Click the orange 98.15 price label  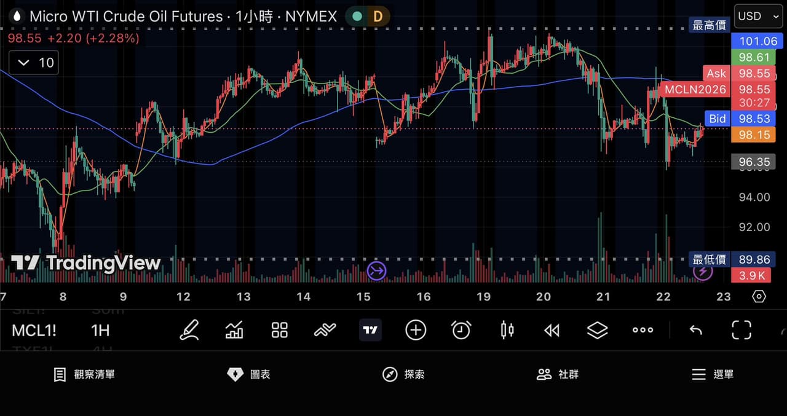tap(754, 135)
